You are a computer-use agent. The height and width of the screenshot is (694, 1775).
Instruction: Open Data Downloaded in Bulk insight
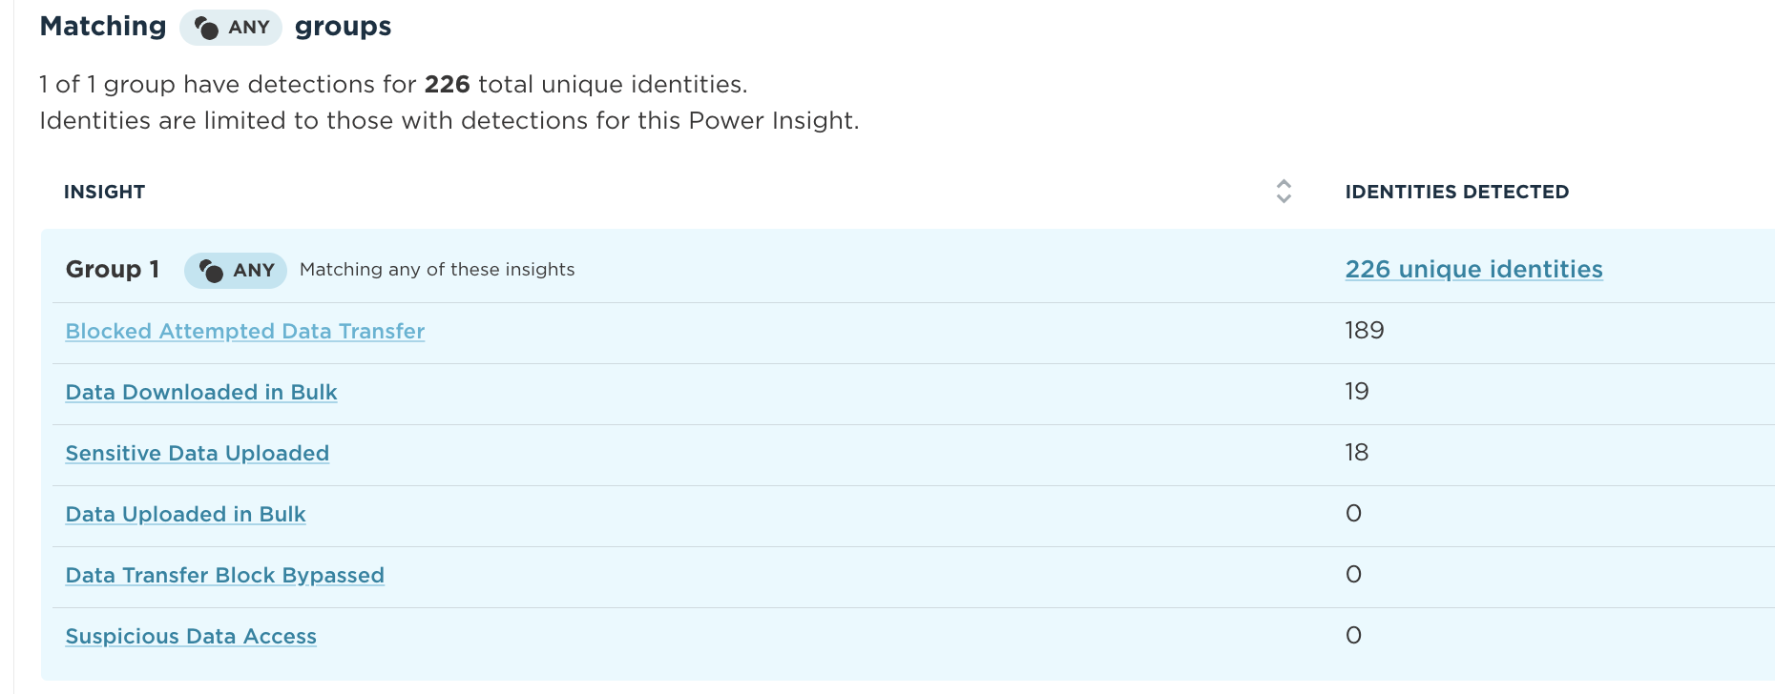(201, 393)
